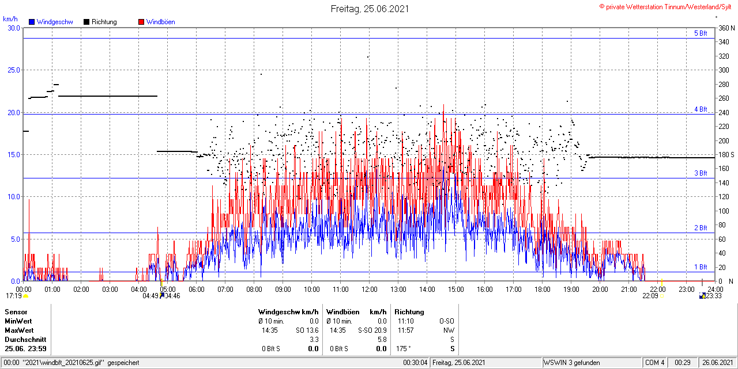Click the Freitag, 25.06.2021 status bar field
This screenshot has width=738, height=369.
[x=485, y=363]
